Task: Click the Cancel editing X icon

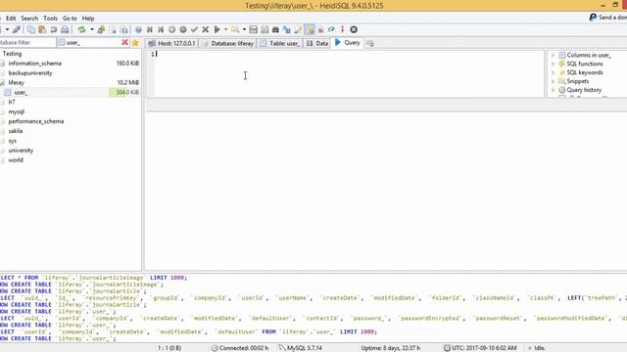Action: point(206,29)
